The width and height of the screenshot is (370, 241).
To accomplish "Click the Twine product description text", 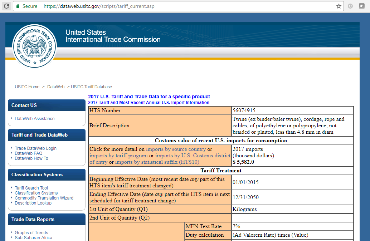I will pos(288,126).
